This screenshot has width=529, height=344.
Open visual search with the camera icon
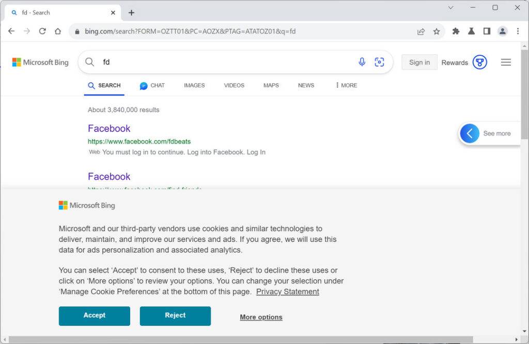(x=380, y=61)
